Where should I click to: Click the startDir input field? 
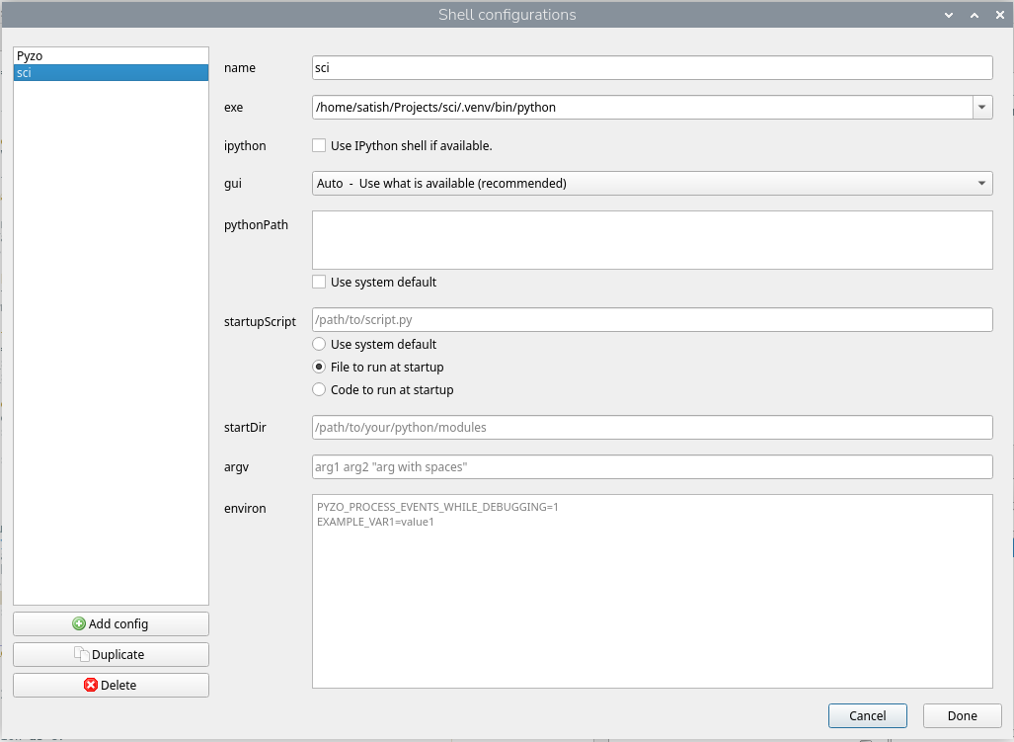(652, 427)
